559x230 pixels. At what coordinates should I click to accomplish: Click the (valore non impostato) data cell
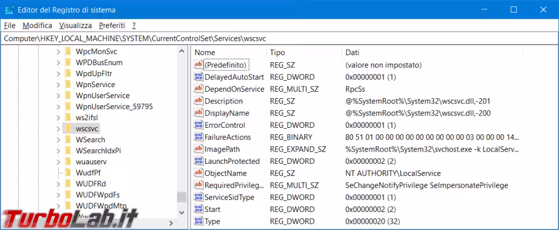click(x=384, y=65)
